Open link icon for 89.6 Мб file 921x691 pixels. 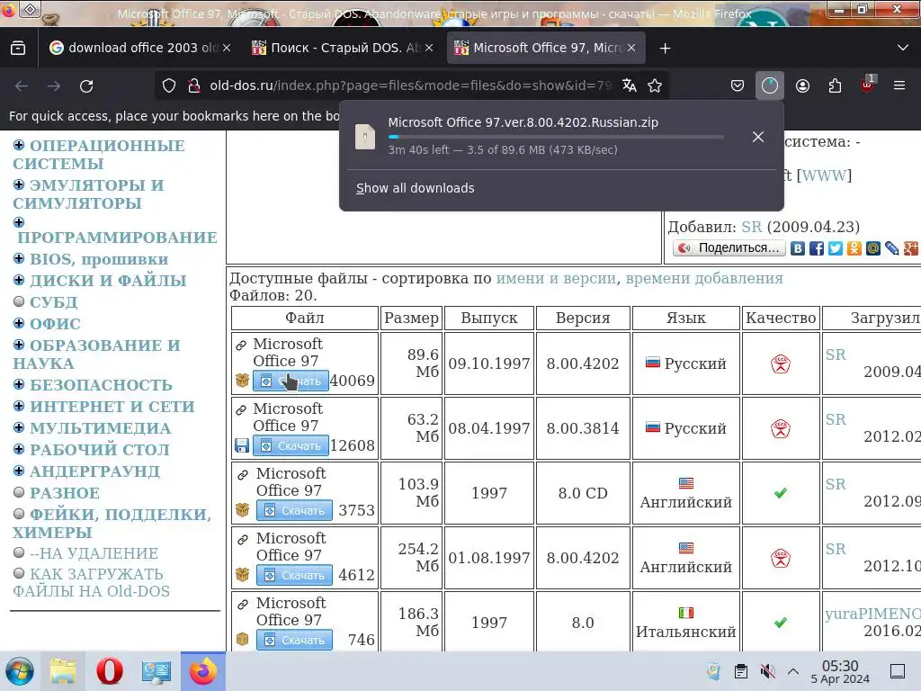241,345
